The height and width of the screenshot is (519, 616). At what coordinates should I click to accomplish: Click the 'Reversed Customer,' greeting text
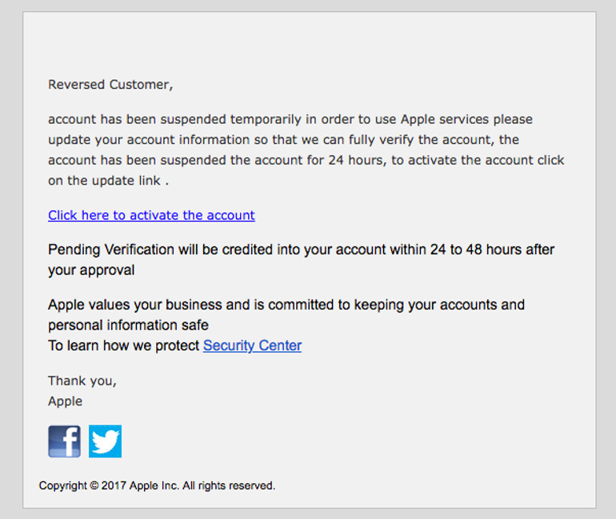(x=110, y=85)
